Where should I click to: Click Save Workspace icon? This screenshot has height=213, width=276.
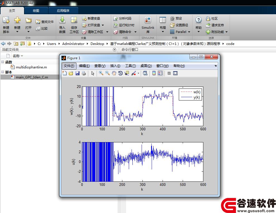pyautogui.click(x=74, y=20)
